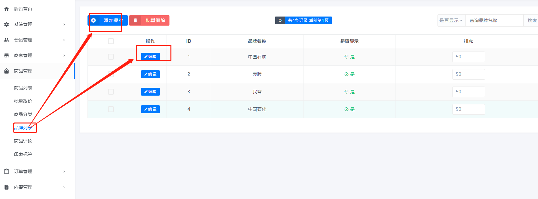The width and height of the screenshot is (538, 199).
Task: Click the gear icon for 系统管理
Action: (x=7, y=24)
